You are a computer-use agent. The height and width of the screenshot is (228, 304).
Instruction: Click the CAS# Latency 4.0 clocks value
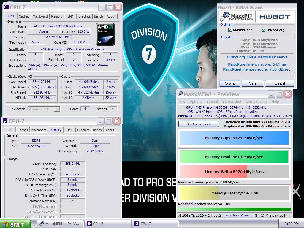coord(73,174)
